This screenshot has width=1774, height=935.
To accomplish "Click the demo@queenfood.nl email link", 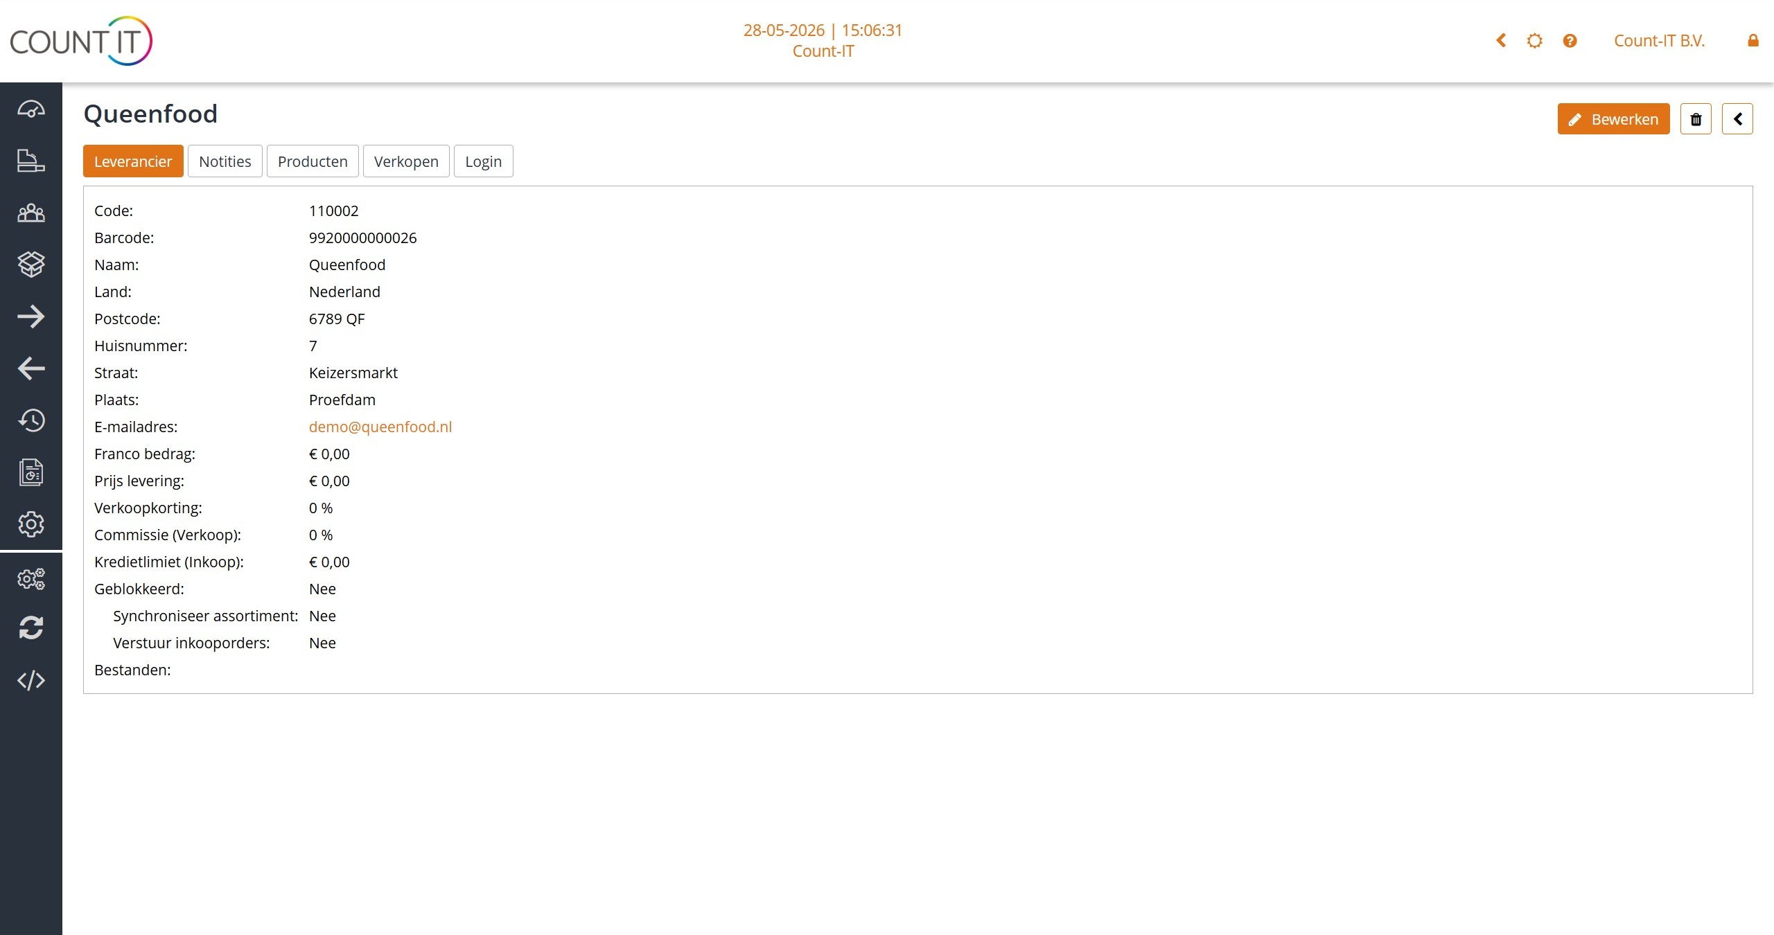I will coord(380,427).
